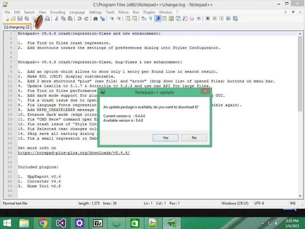Viewport: 305px width, 229px height.
Task: Click UTF-8 encoding in status bar
Action: [x=259, y=203]
